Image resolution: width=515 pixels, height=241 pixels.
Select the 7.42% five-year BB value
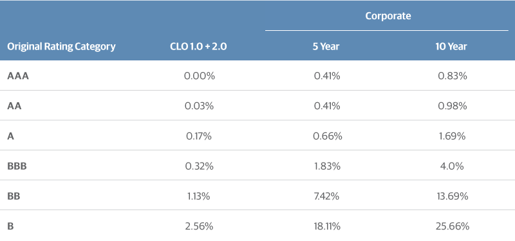326,196
